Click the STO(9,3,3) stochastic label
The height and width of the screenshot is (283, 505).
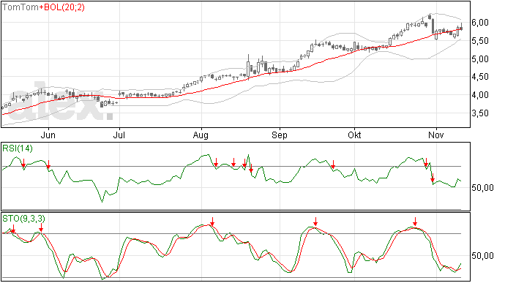coord(23,219)
